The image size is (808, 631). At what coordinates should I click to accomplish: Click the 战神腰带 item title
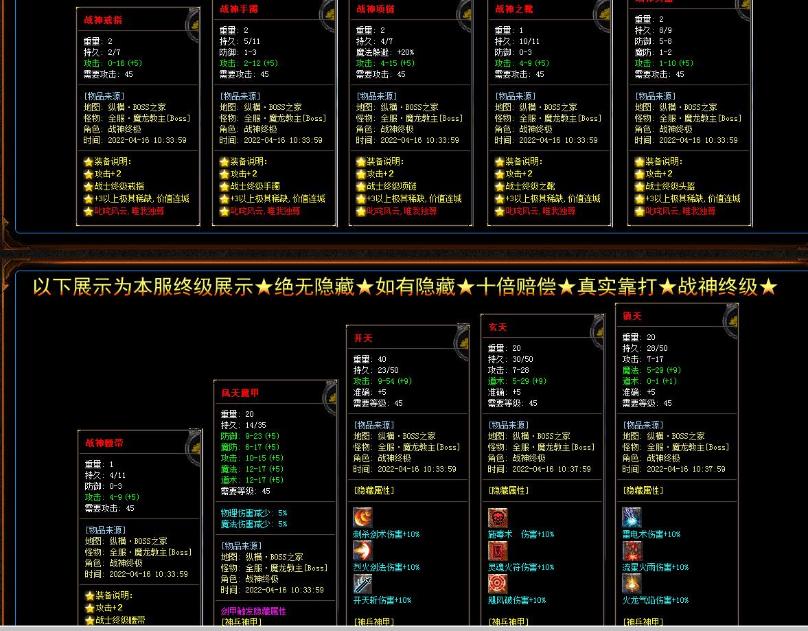[x=104, y=444]
